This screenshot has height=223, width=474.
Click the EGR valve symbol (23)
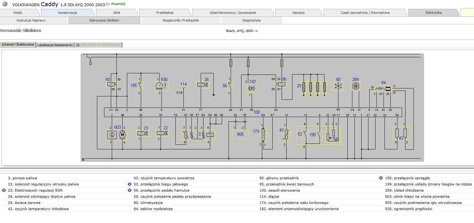[x=142, y=134]
